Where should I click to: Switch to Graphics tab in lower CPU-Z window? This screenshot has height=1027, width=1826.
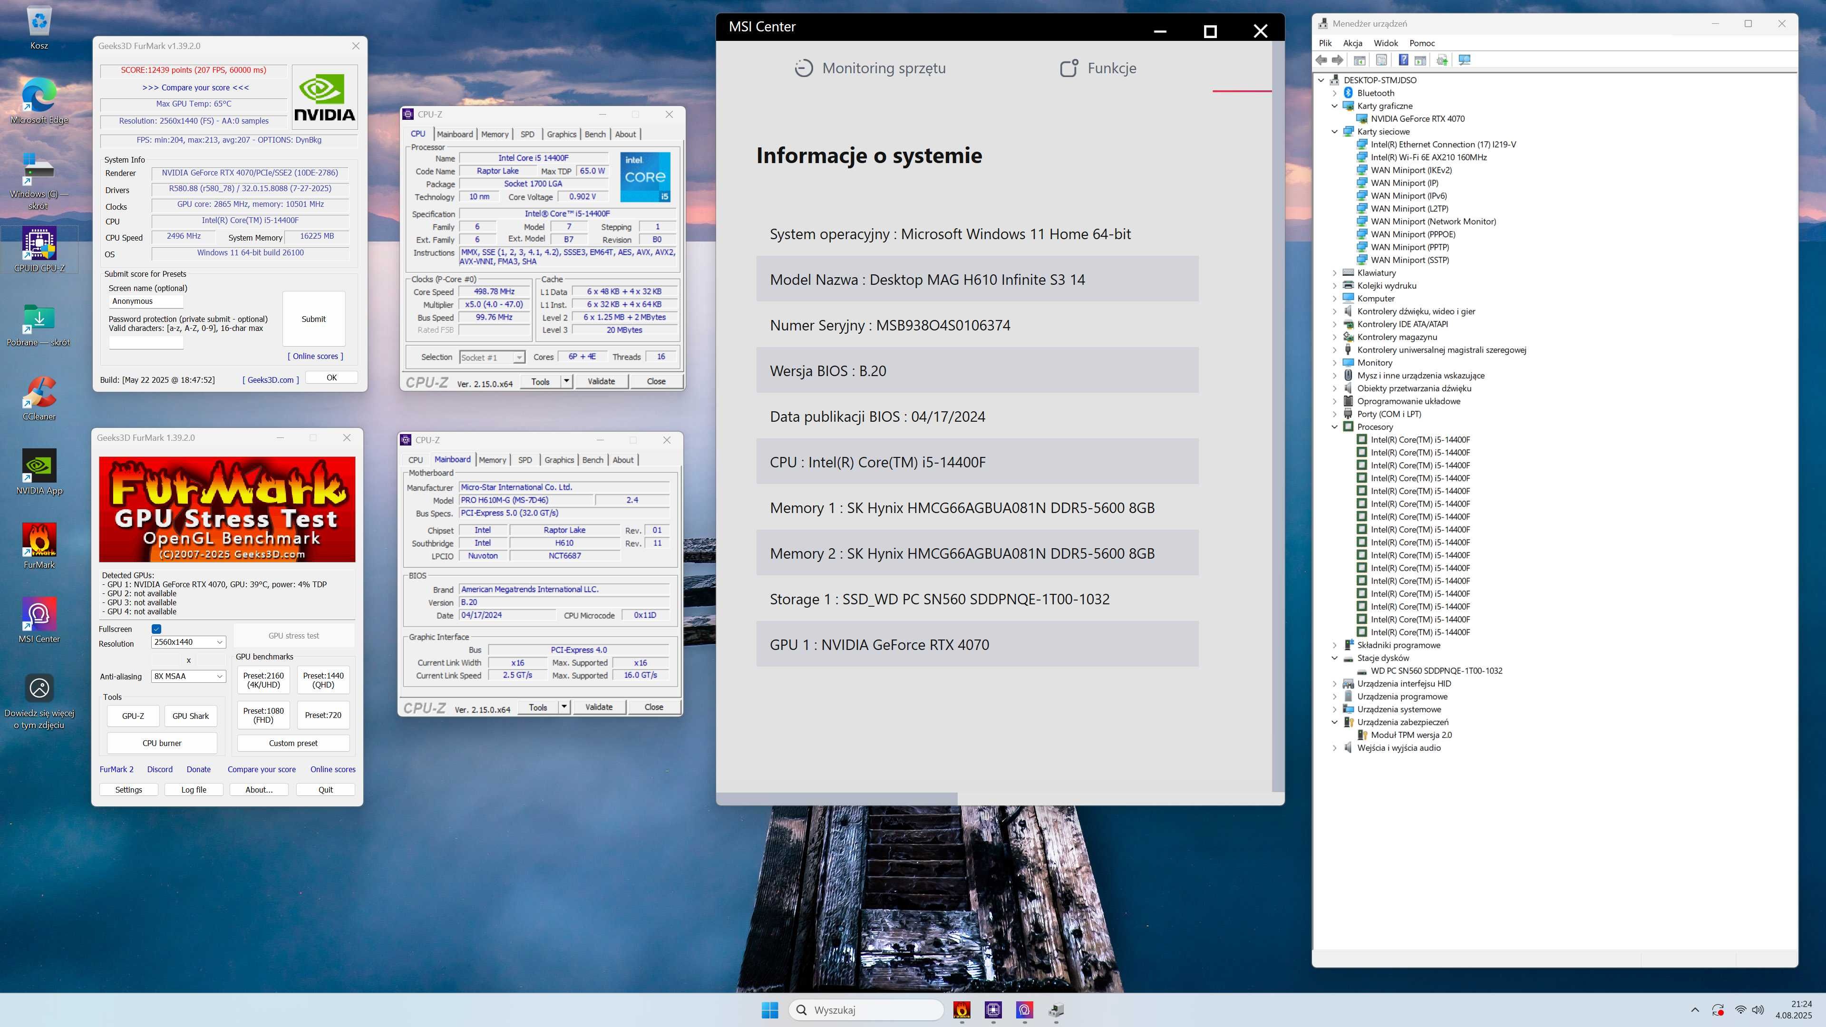(559, 460)
